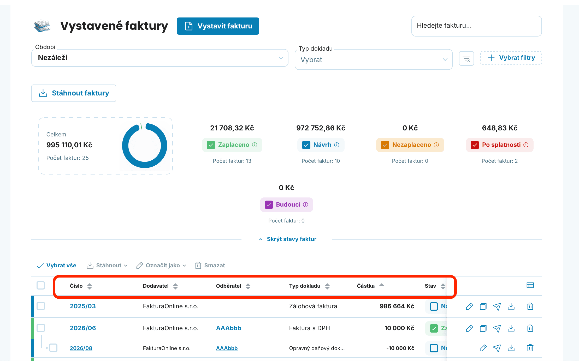
Task: Expand the Označit jako dropdown
Action: point(161,266)
